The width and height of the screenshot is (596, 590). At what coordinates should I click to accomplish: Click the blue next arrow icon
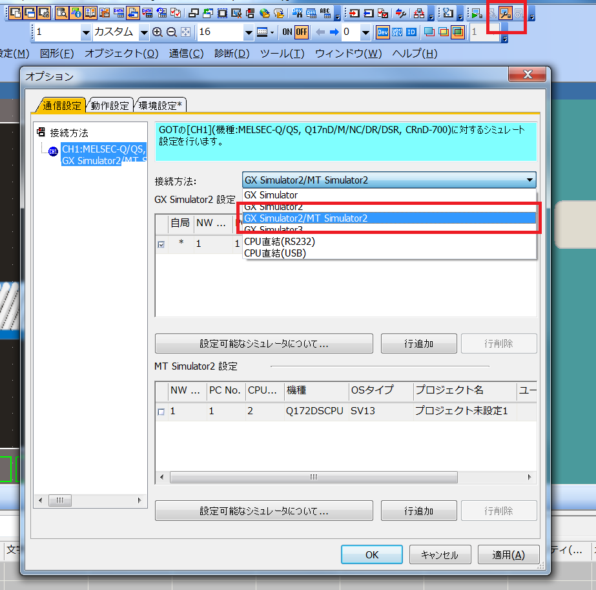(x=334, y=32)
